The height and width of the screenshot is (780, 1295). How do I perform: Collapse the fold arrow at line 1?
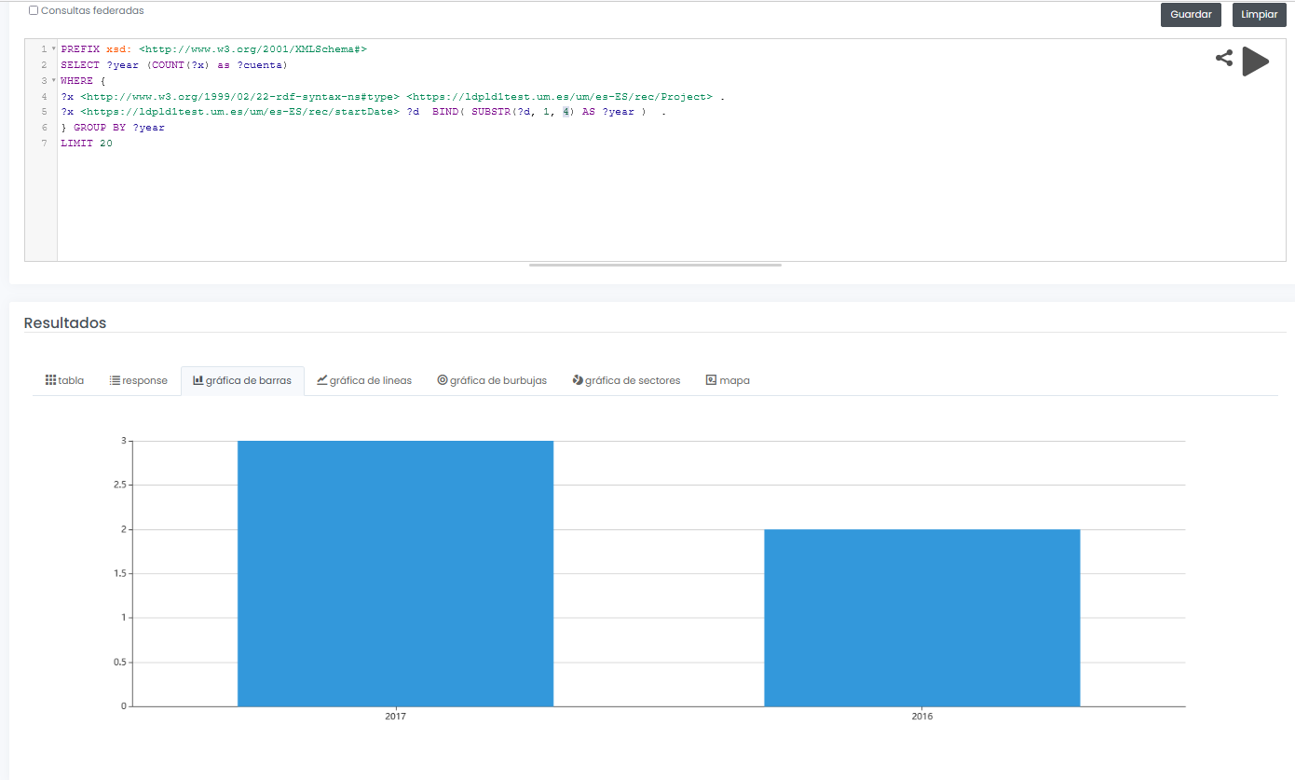(54, 48)
